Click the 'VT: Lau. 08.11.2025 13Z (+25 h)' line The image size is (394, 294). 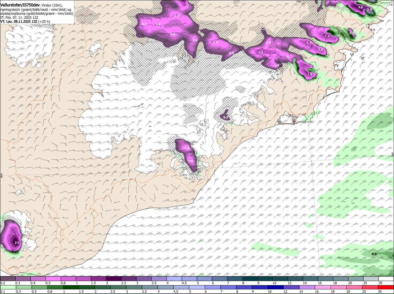(25, 21)
